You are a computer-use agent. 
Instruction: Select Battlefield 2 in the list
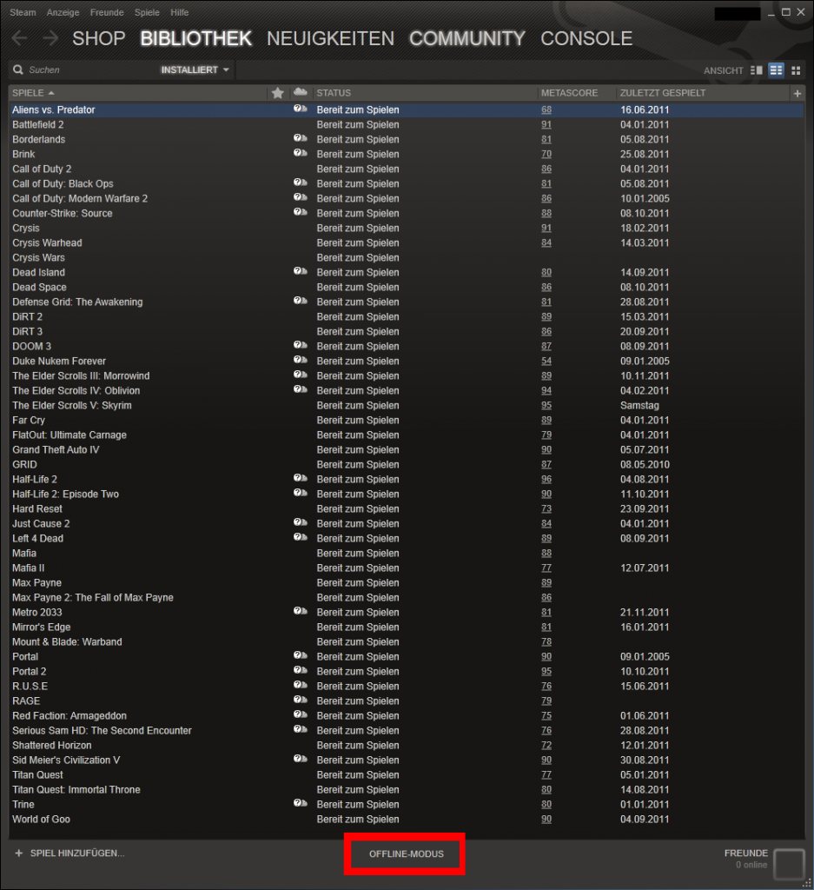[x=407, y=125]
